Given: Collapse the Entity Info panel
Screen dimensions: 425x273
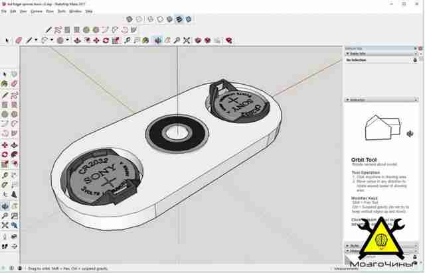Looking at the screenshot, I should [x=348, y=54].
